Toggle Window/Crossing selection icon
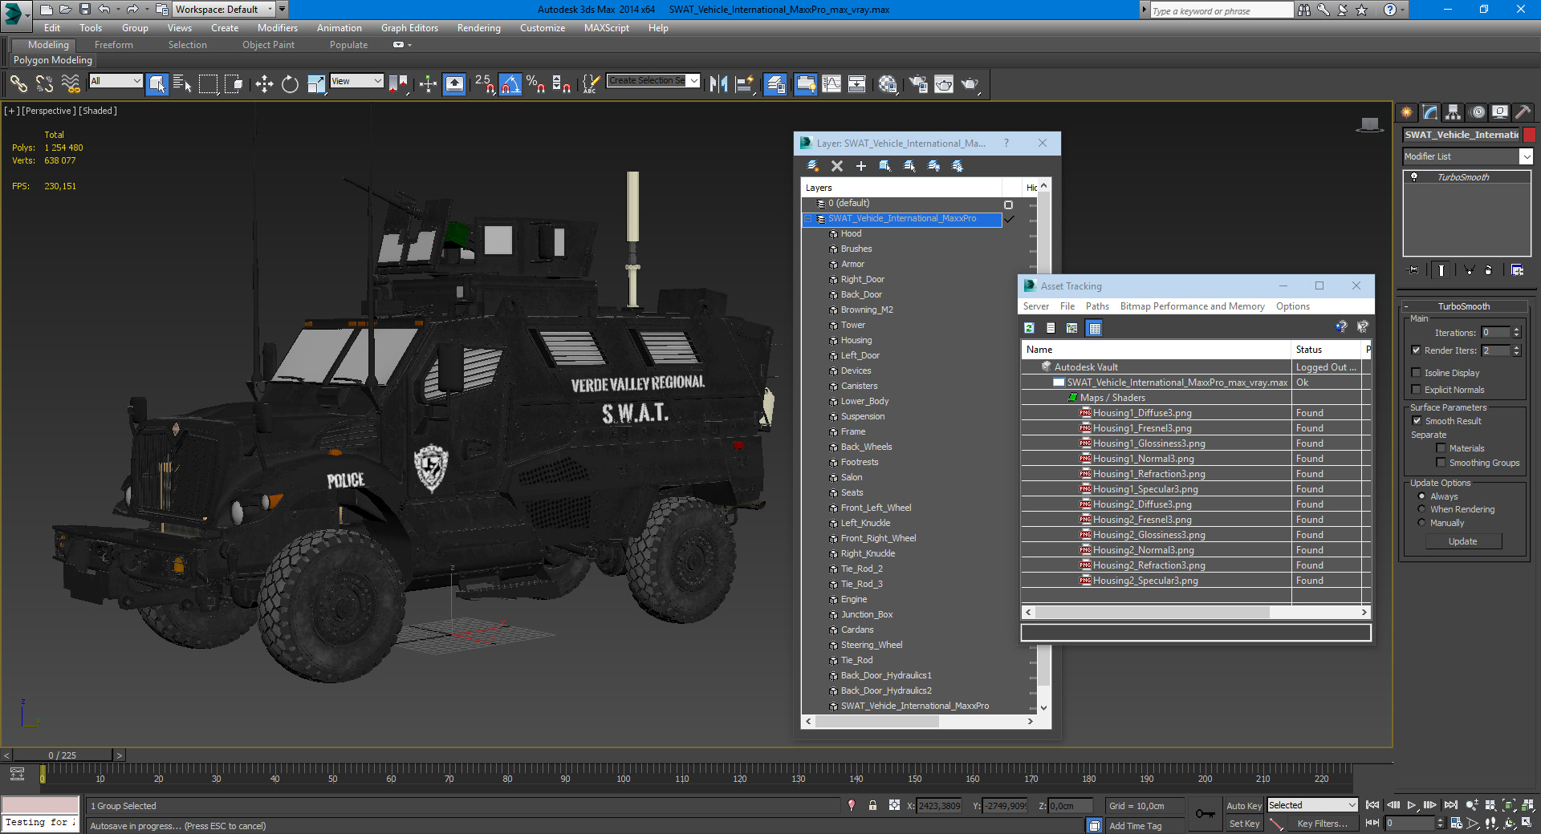The height and width of the screenshot is (834, 1541). (x=234, y=83)
